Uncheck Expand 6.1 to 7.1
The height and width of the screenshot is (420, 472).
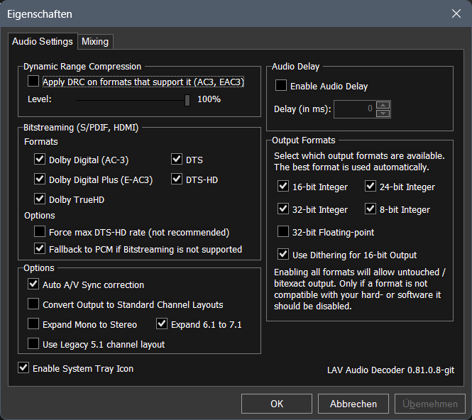tap(162, 324)
